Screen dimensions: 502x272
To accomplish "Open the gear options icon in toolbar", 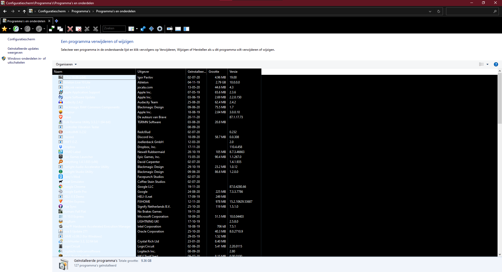I will point(160,29).
